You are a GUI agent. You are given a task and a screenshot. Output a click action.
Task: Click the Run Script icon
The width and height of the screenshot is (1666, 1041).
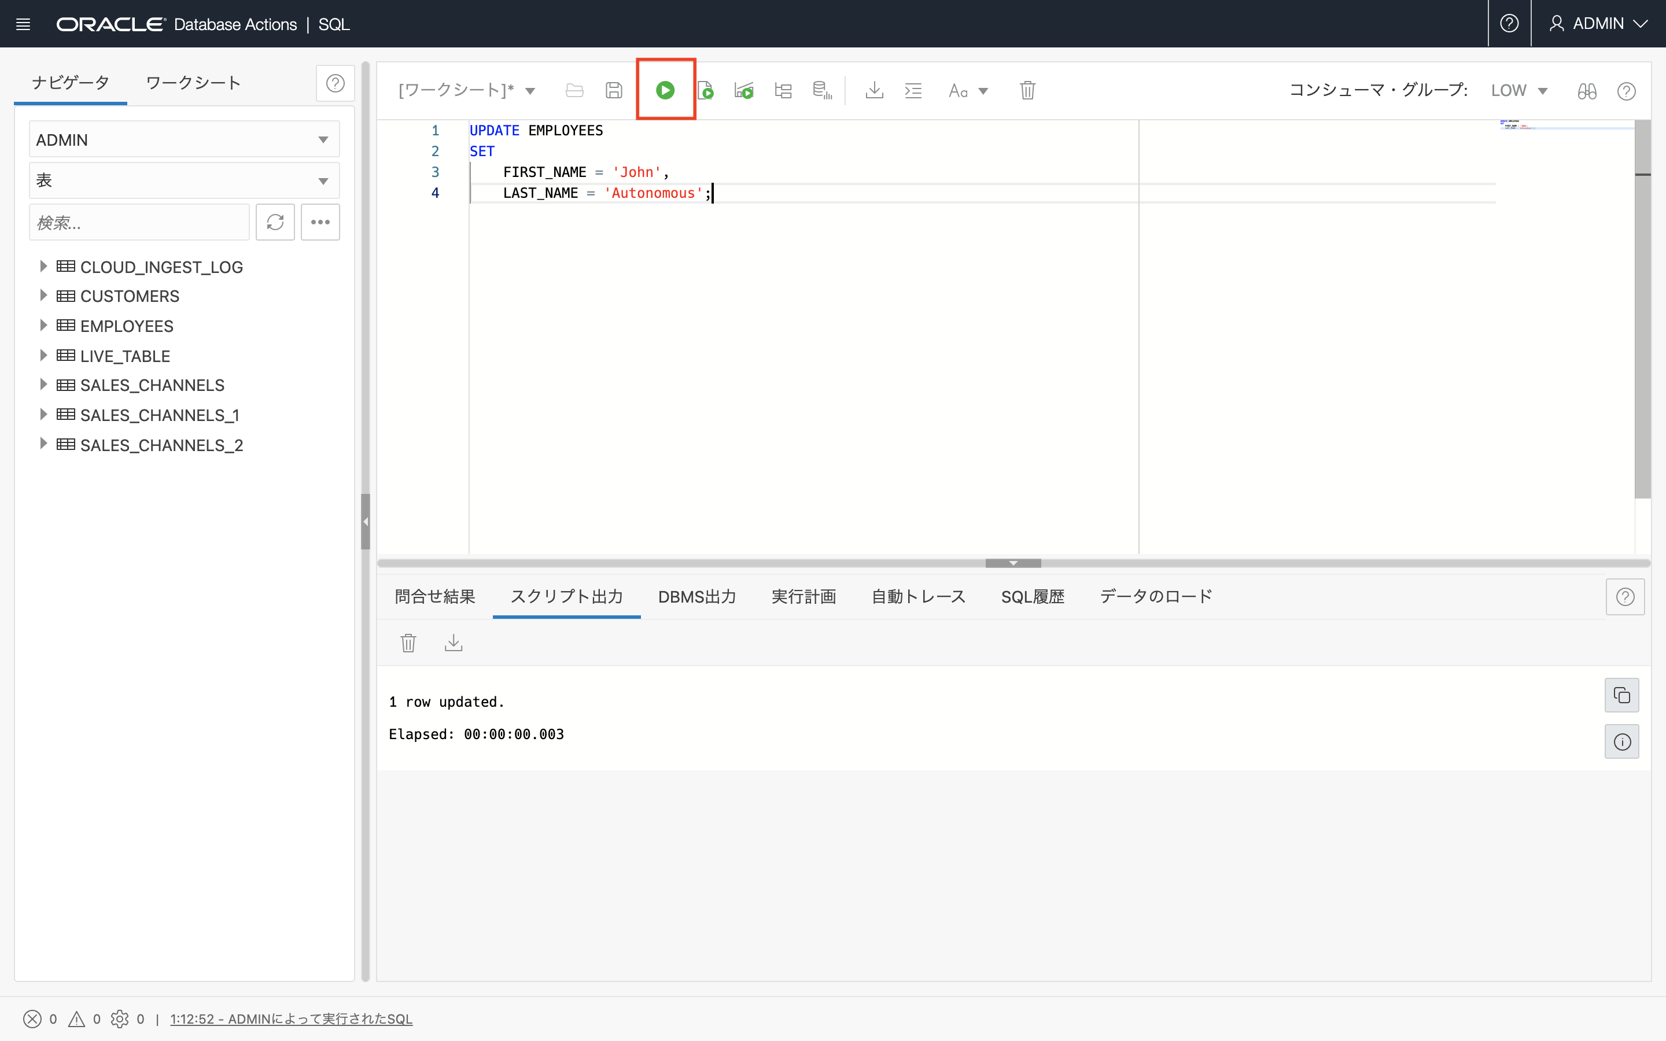705,90
